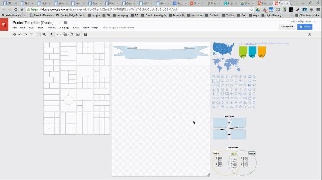322x180 pixels.
Task: Select the blue ribbon banner shape
Action: 161,52
